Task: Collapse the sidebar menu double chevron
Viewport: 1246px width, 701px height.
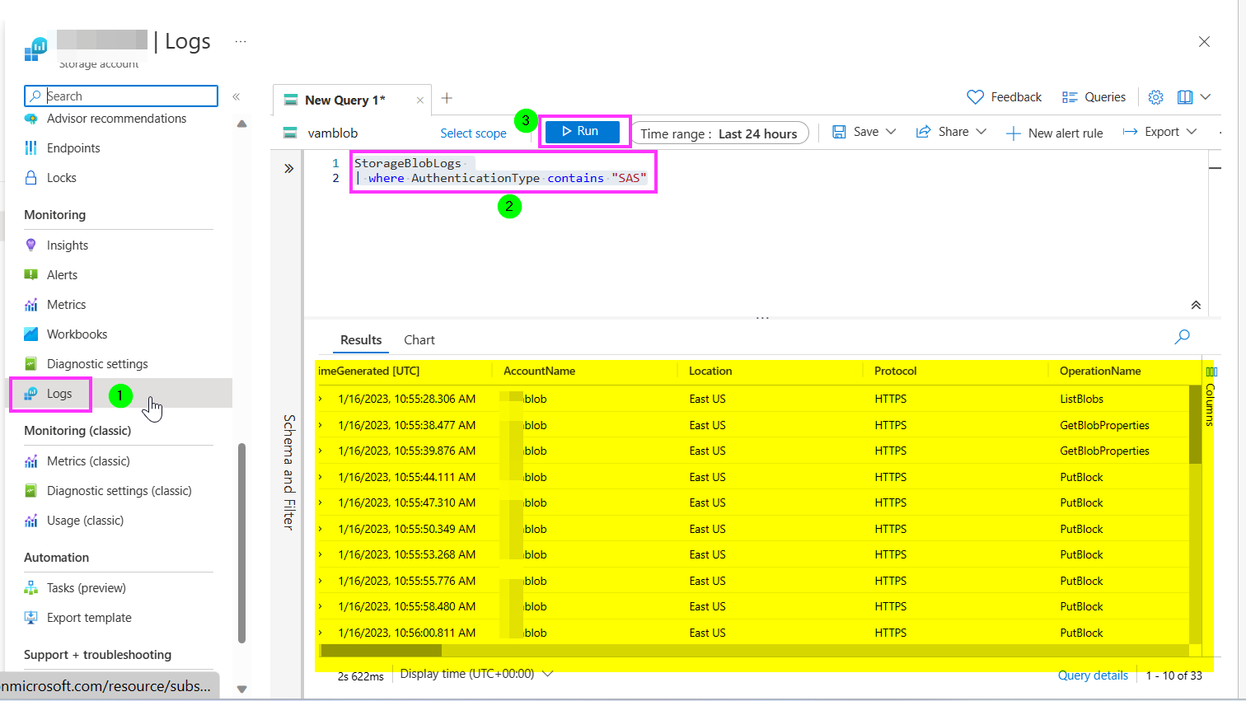Action: point(237,96)
